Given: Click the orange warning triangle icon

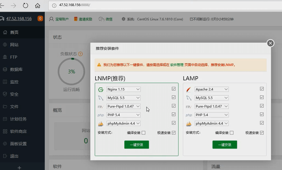Looking at the screenshot, I should [99, 65].
